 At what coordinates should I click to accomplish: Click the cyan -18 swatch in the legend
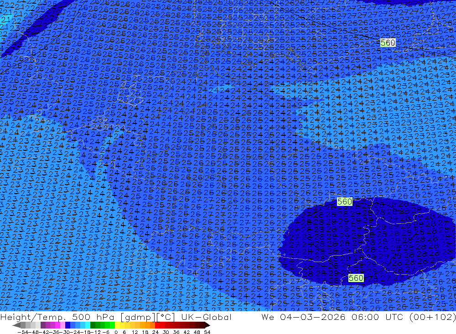[88, 325]
